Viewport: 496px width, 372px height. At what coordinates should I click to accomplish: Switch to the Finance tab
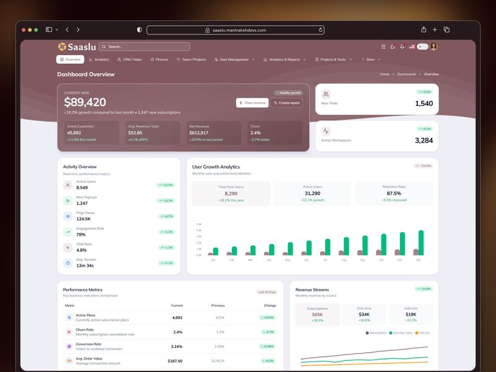(159, 60)
